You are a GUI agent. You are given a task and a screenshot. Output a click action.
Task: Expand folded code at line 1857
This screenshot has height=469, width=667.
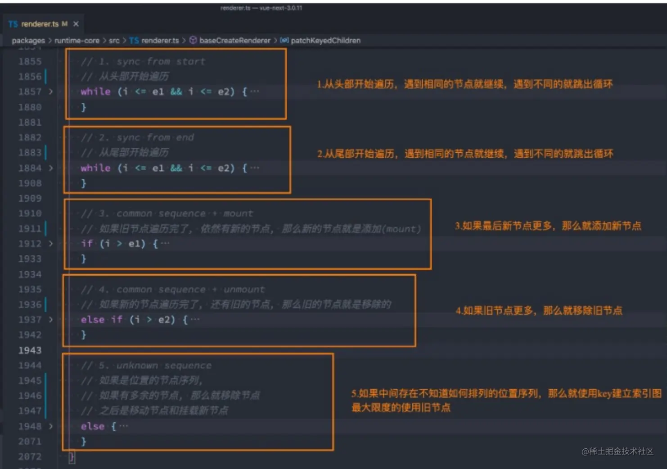[x=50, y=91]
